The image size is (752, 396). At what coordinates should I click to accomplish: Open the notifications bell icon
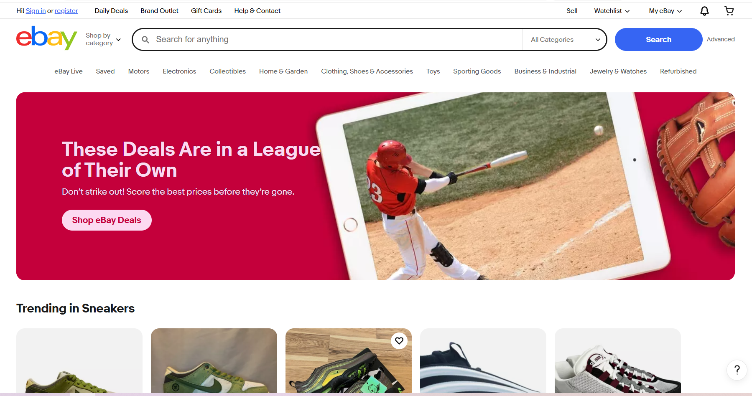pyautogui.click(x=704, y=11)
